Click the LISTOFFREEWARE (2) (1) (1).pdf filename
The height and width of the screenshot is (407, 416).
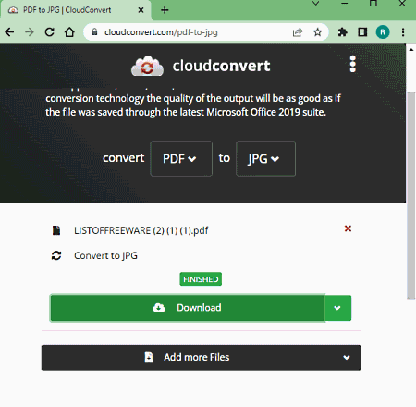pyautogui.click(x=141, y=230)
